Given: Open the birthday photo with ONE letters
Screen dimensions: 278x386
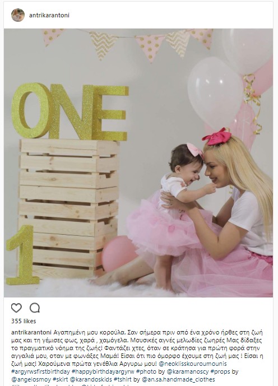Looking at the screenshot, I should coord(138,162).
